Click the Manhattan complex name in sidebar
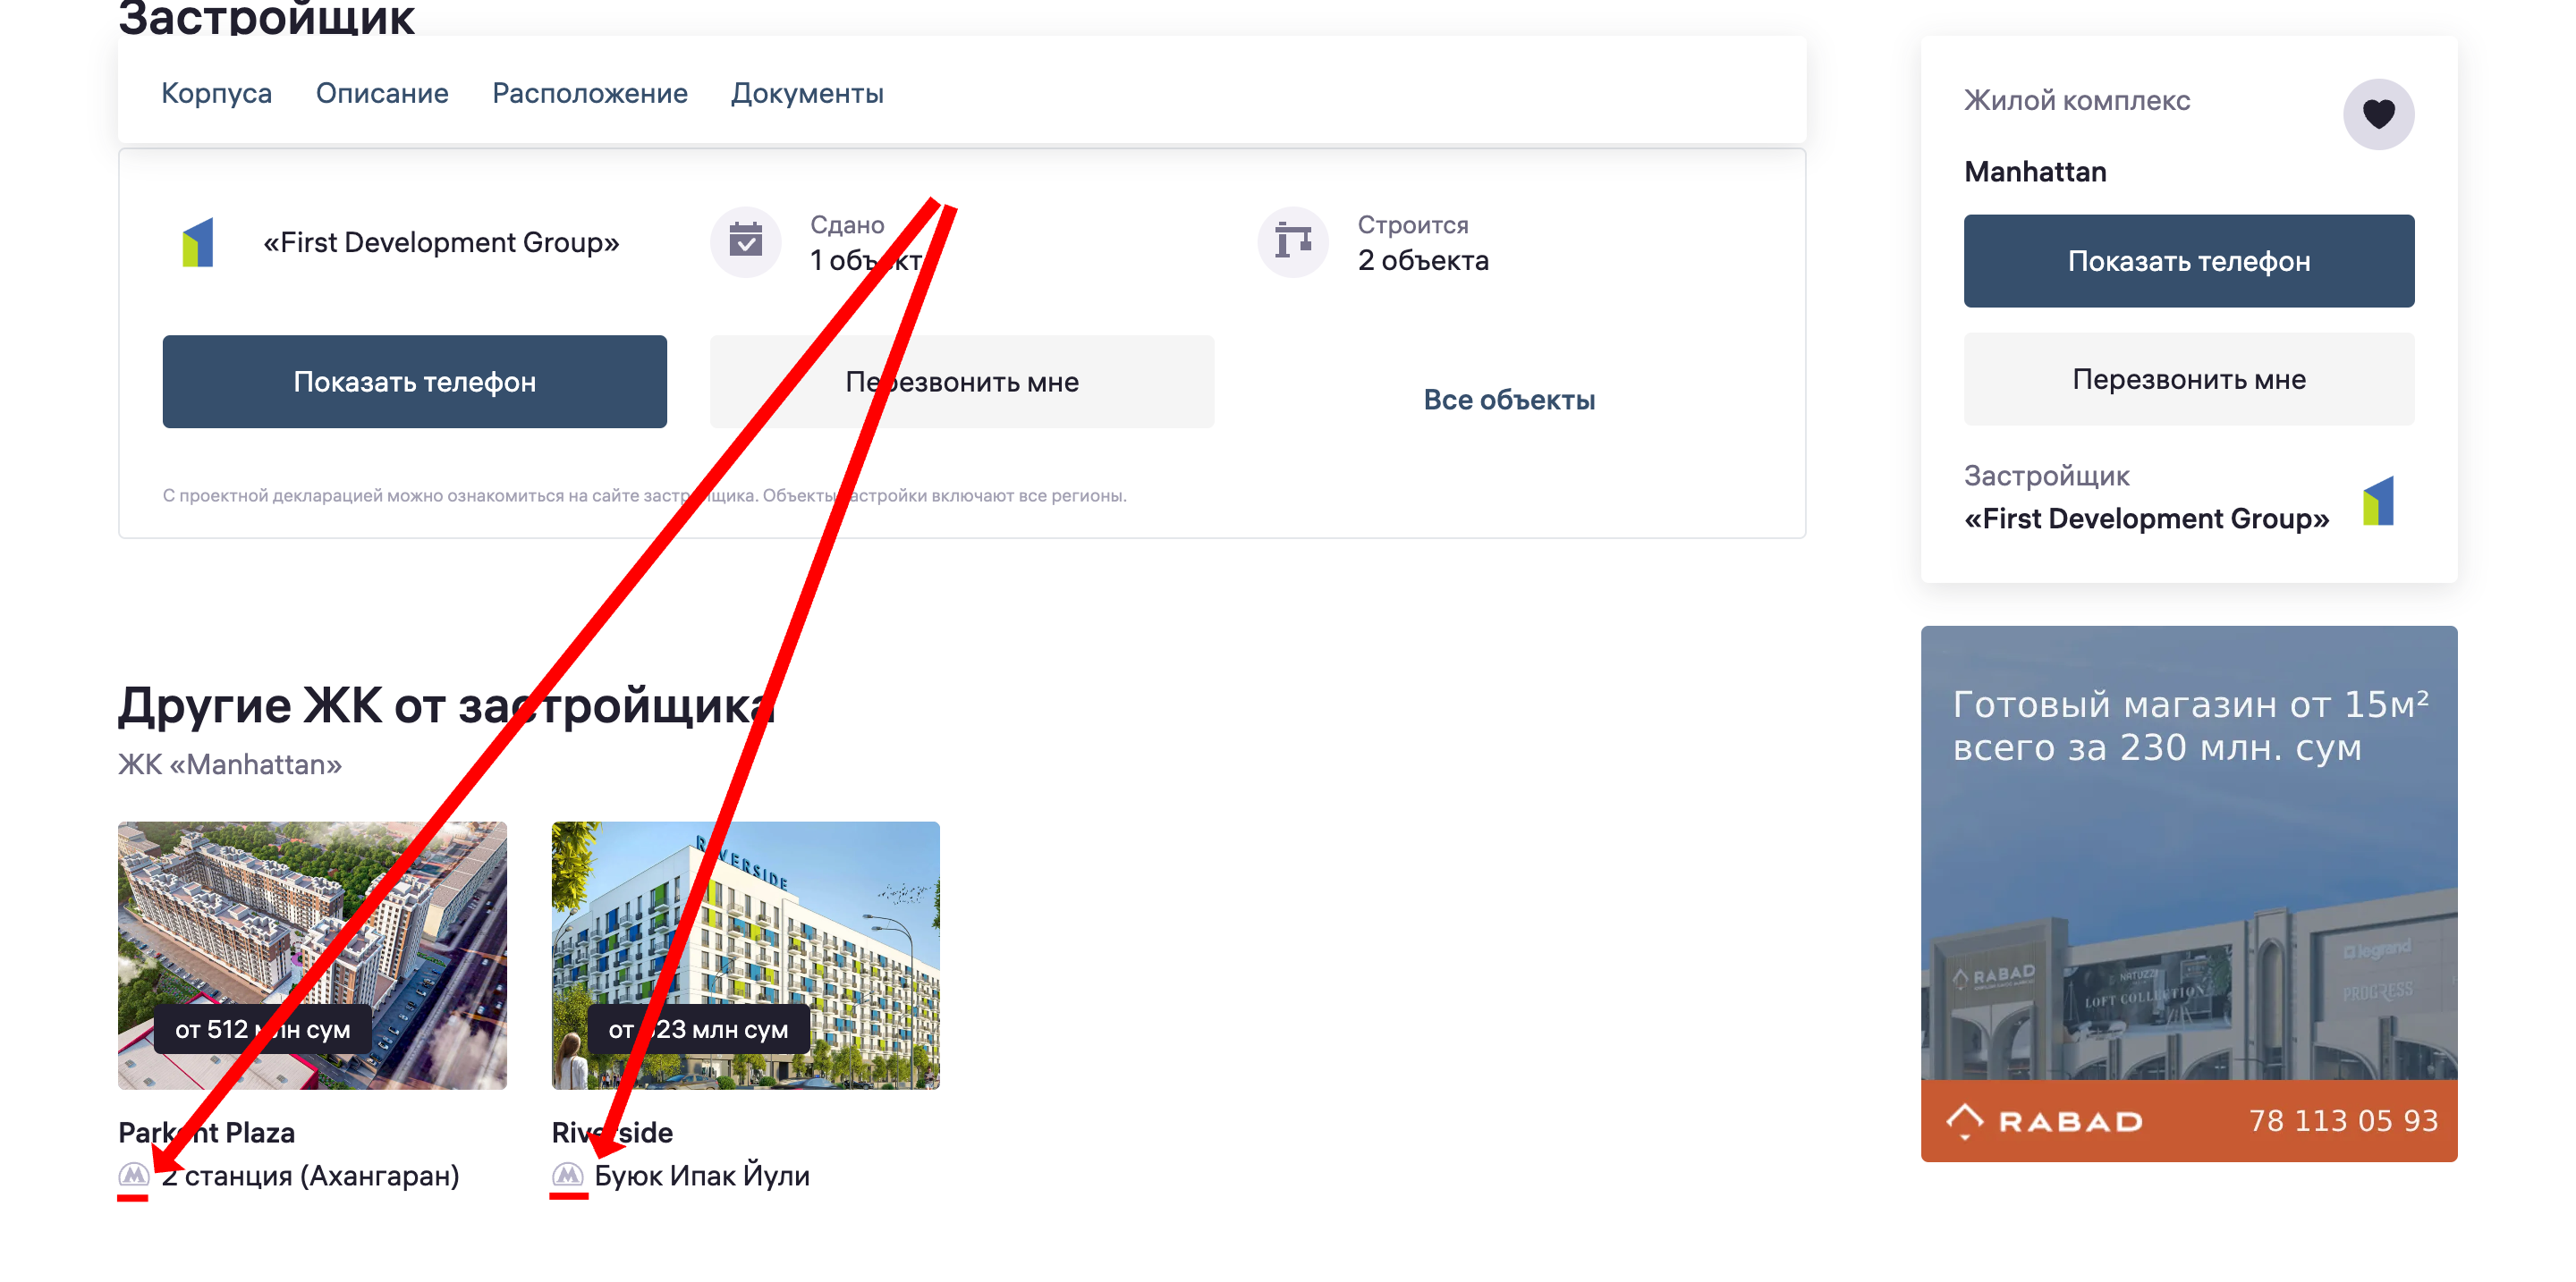Screen dimensions: 2576x1282 point(2035,172)
